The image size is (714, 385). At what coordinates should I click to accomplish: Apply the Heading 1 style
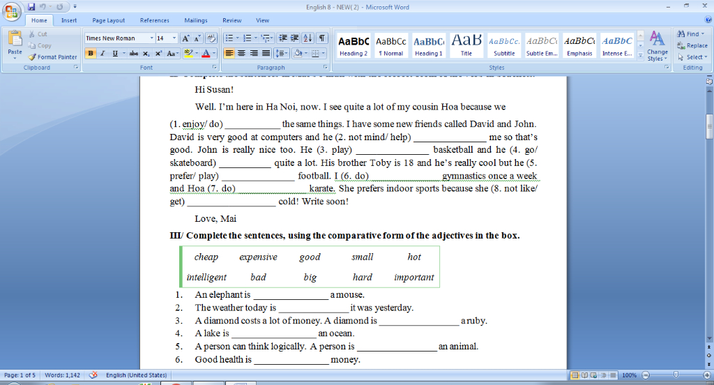click(x=429, y=45)
